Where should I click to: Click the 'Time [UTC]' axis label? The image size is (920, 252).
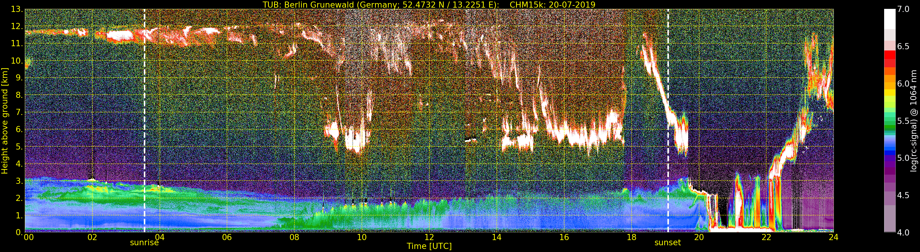429,246
